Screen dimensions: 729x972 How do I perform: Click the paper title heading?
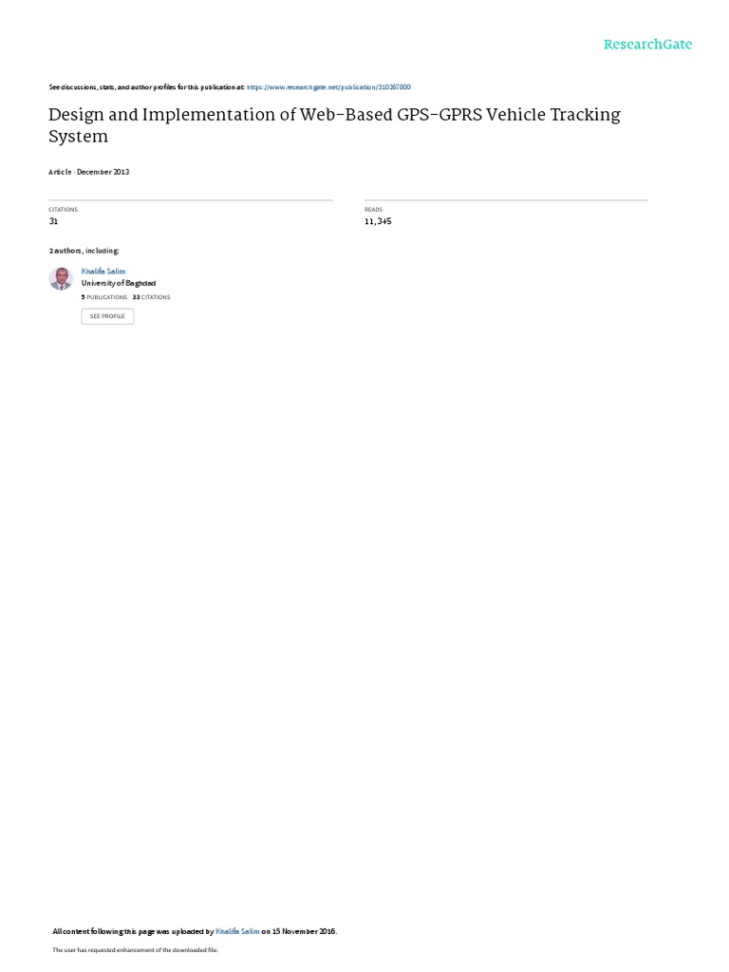[335, 125]
